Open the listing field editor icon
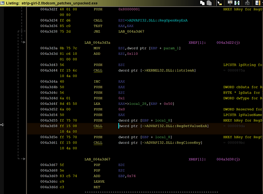Screen dimensions: 263x194 click(x=230, y=3)
